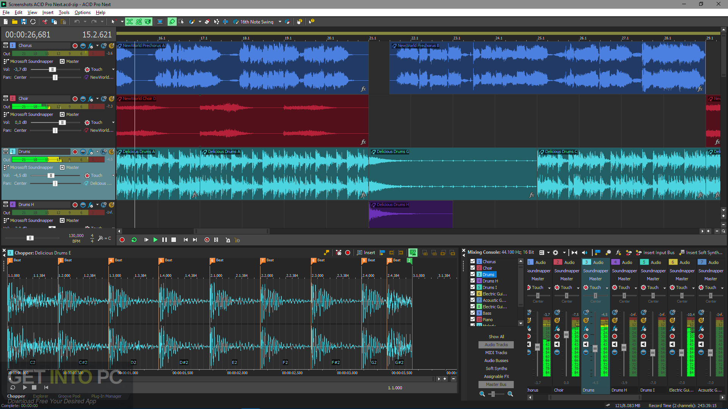
Task: Open track FX for the Choir track
Action: (91, 99)
